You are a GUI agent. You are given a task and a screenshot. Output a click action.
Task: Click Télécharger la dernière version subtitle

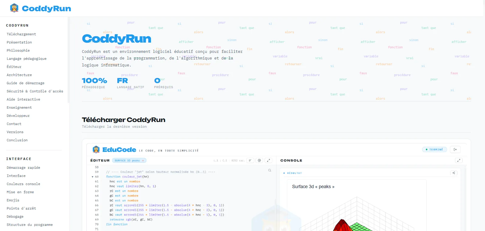point(114,127)
